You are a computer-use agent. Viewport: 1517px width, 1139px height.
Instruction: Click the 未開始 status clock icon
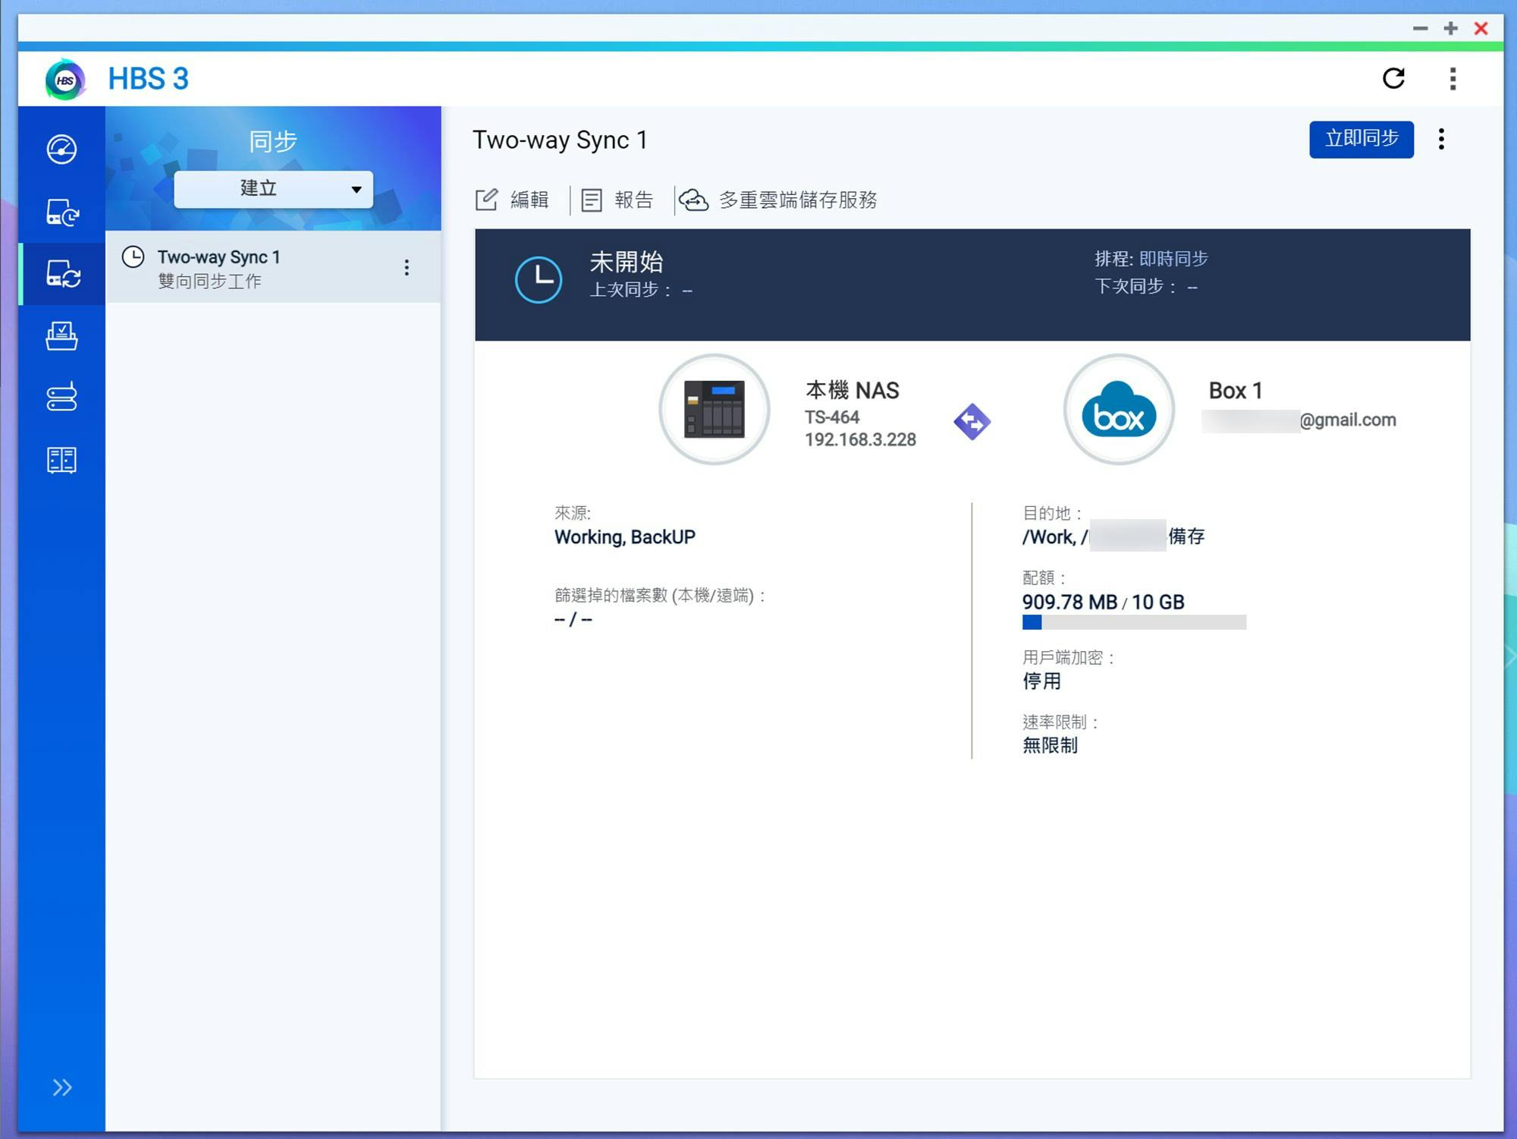pyautogui.click(x=539, y=280)
